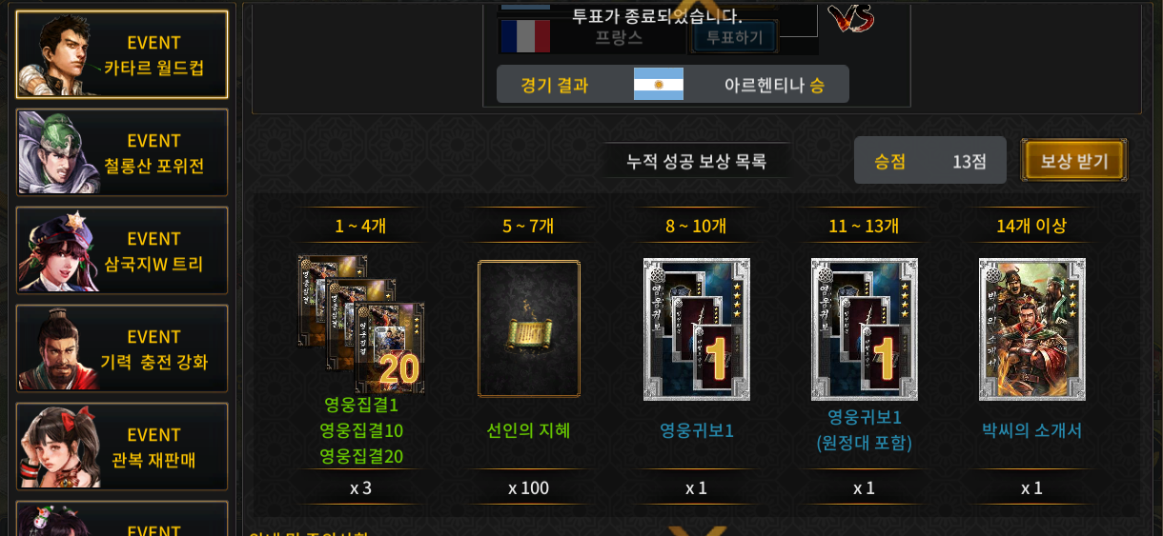1163x536 pixels.
Task: Open the 기력 충전 강화 event
Action: click(x=122, y=348)
